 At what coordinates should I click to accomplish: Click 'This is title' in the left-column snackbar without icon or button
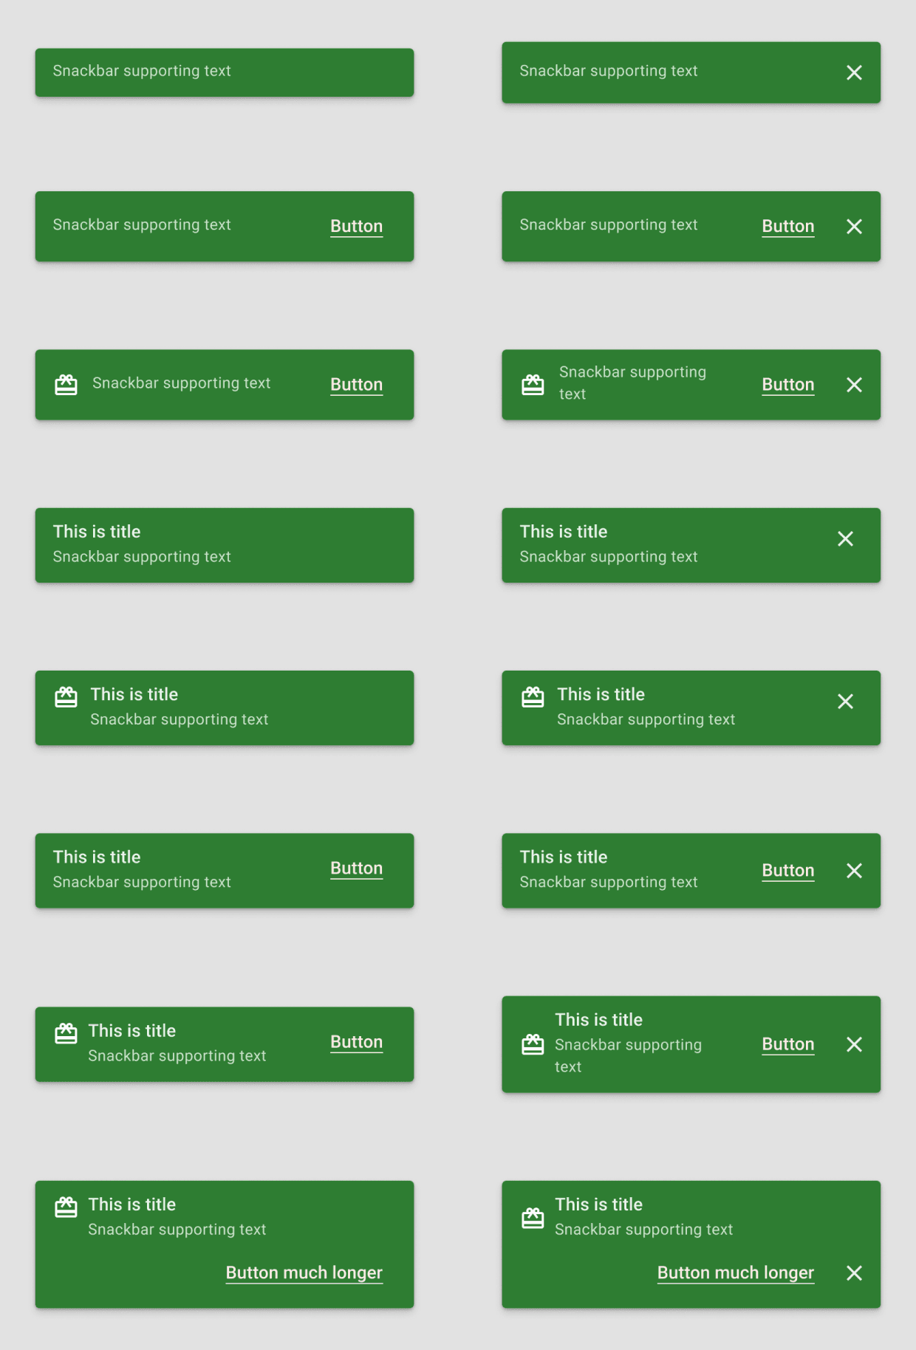point(97,532)
